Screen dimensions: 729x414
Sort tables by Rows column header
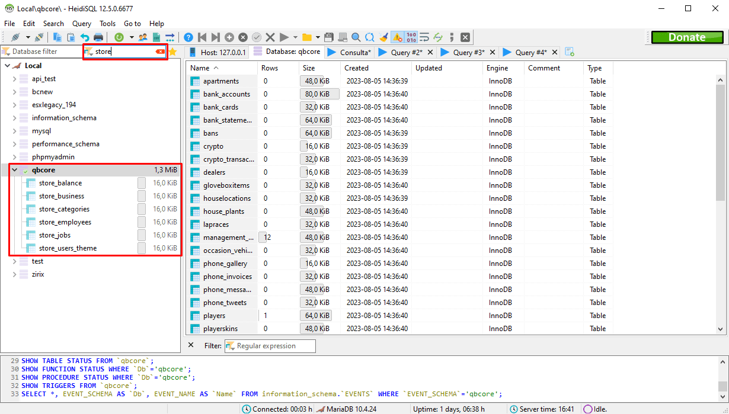click(x=277, y=68)
